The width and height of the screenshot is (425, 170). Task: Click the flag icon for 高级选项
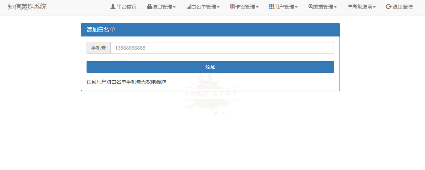[x=349, y=6]
